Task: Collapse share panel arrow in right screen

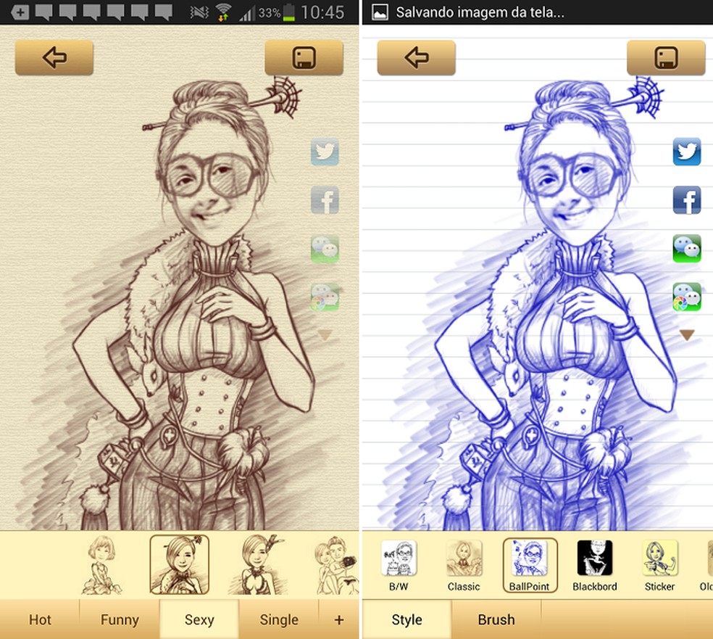Action: tap(687, 335)
